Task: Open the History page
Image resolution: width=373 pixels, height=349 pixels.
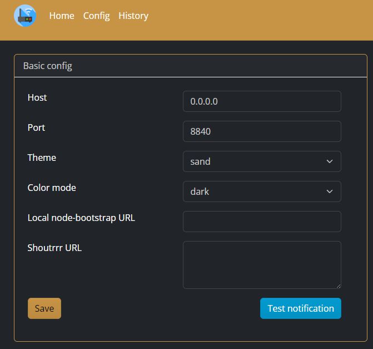Action: pos(133,16)
